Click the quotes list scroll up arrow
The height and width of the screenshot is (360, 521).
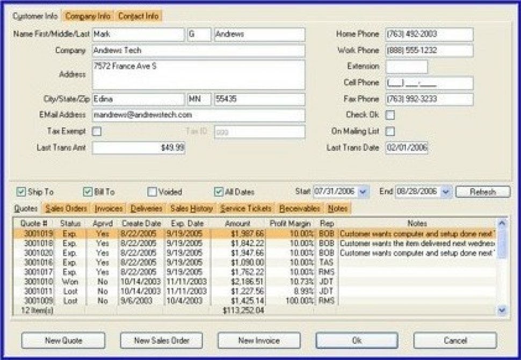(x=502, y=223)
